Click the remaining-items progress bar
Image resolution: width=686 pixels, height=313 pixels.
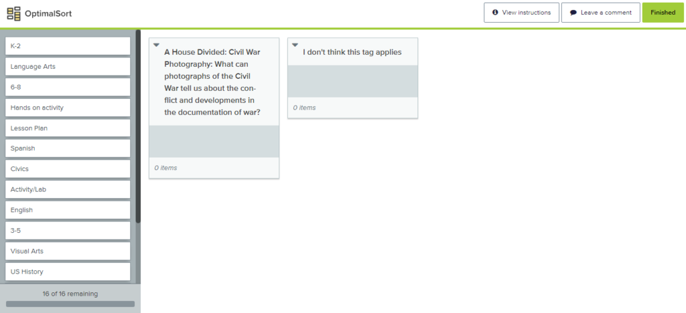click(70, 304)
